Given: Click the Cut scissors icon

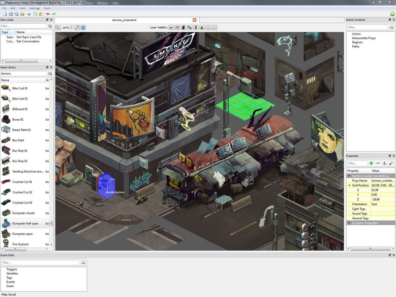Looking at the screenshot, I should (x=29, y=14).
